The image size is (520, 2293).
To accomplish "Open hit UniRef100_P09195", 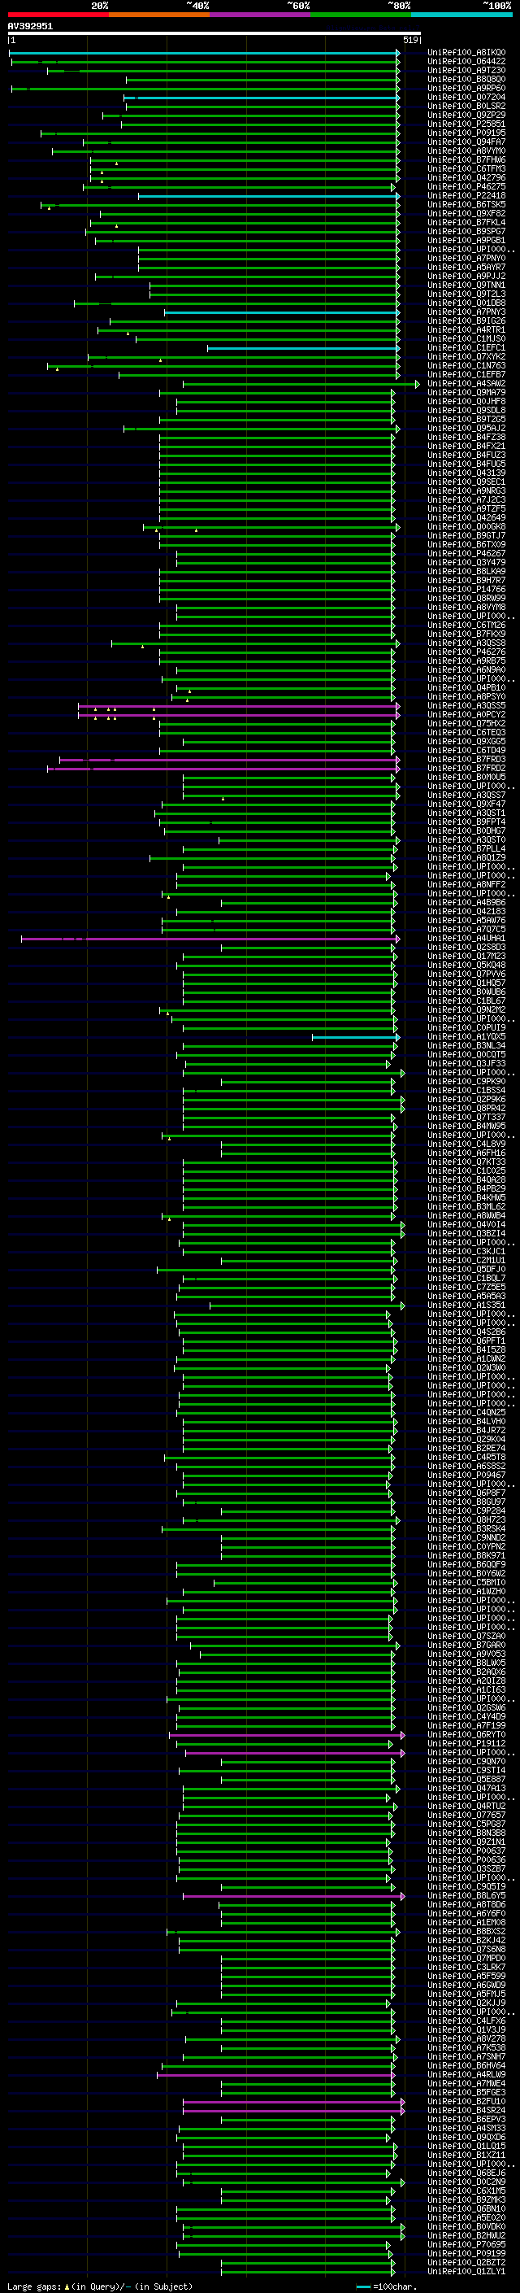I will click(466, 133).
